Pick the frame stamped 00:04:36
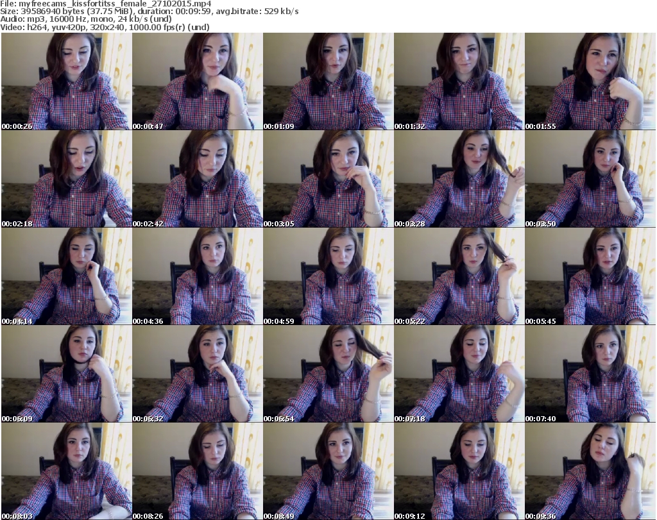 [x=198, y=276]
